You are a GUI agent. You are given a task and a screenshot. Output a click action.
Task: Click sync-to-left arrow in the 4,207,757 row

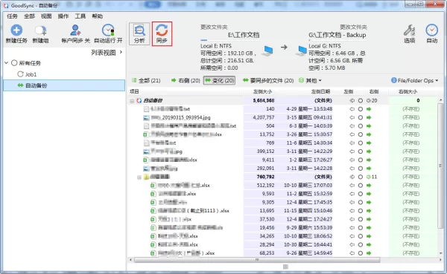click(352, 117)
